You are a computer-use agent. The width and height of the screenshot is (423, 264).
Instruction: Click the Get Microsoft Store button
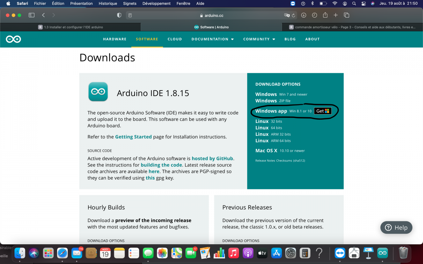323,111
